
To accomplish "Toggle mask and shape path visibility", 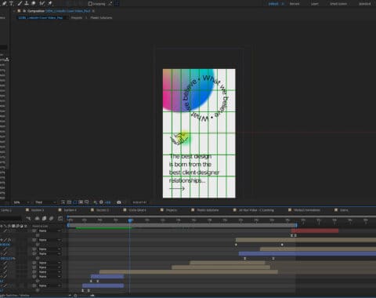I will (x=75, y=202).
